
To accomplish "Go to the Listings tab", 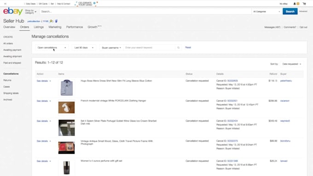I will (39, 27).
